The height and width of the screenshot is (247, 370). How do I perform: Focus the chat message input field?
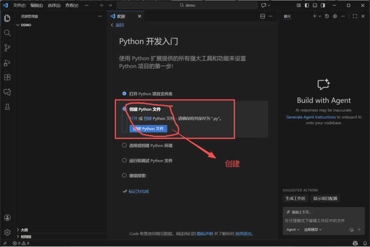pos(324,221)
